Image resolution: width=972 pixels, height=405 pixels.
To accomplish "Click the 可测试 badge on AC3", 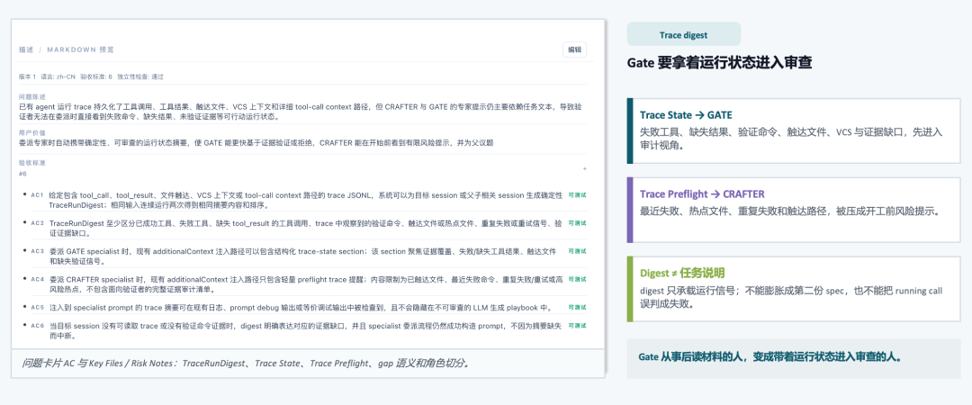I will click(577, 251).
